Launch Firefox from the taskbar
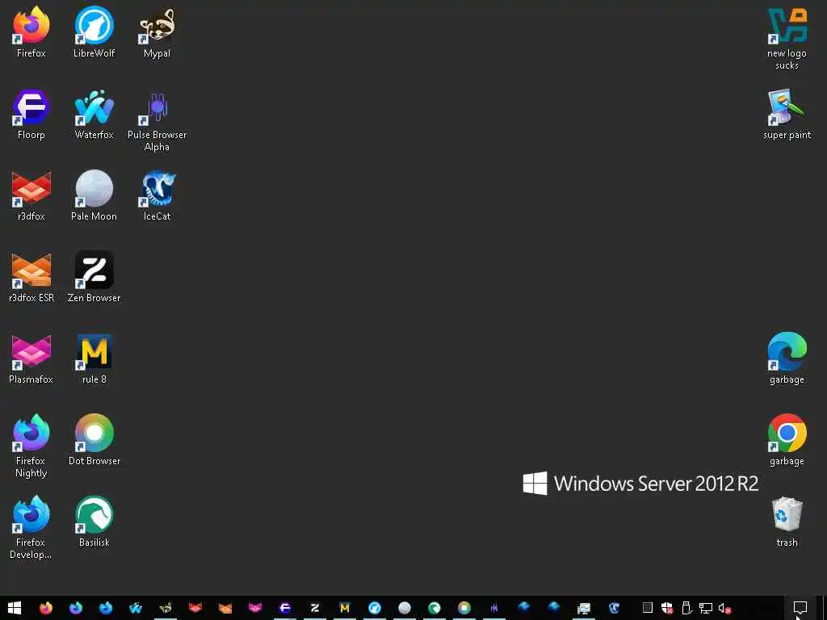827x620 pixels. (x=46, y=608)
